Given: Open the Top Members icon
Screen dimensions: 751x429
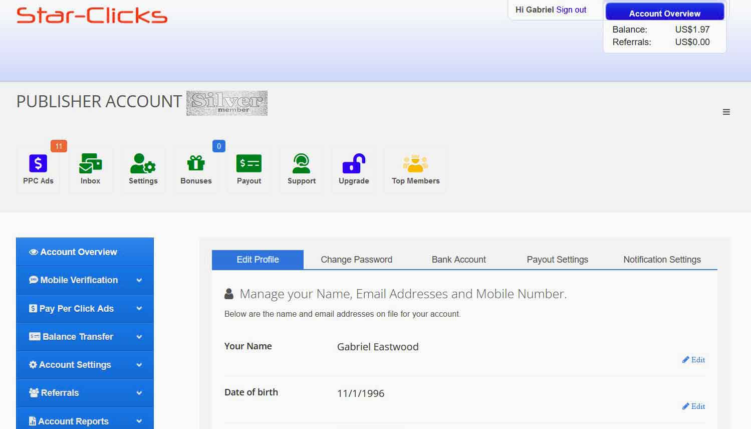Looking at the screenshot, I should (x=415, y=163).
